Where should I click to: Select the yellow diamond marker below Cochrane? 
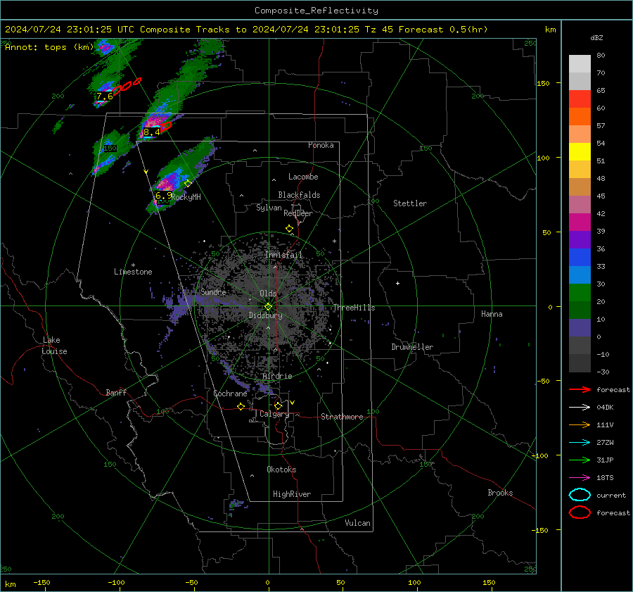pos(241,407)
